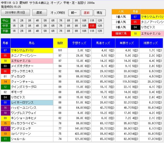Image resolution: width=164 pixels, height=143 pixels.
Task: Open 京都 6R race
Action: pyautogui.click(x=53, y=31)
